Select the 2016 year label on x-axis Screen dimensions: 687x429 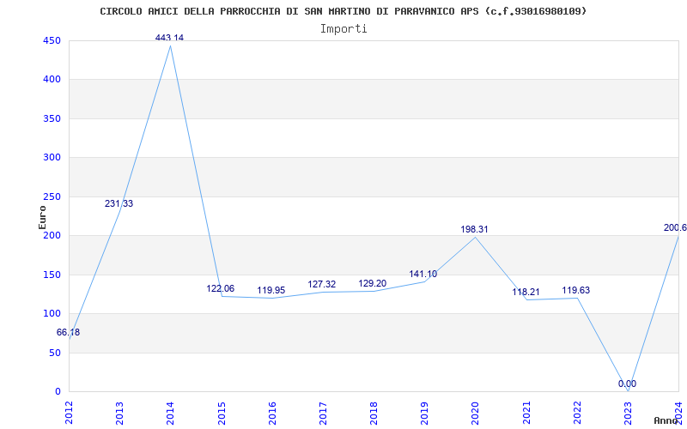click(272, 413)
